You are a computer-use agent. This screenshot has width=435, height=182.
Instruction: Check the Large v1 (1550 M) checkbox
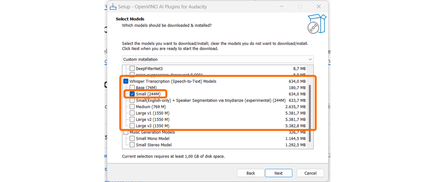click(132, 113)
